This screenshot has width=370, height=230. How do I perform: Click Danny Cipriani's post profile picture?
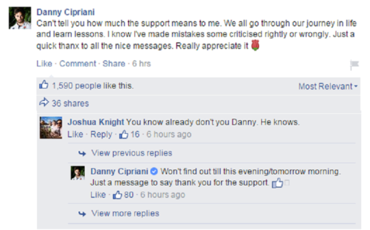tap(19, 19)
